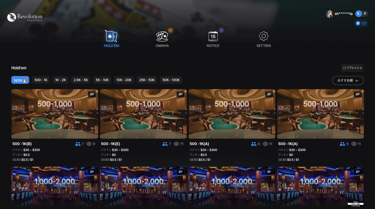
Task: Click the SB/BB $0.5 / $1 text under 500 -1K(E)
Action: click(111, 160)
